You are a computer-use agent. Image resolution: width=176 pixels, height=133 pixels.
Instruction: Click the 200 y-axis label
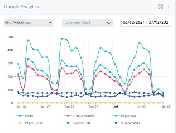tap(10, 76)
